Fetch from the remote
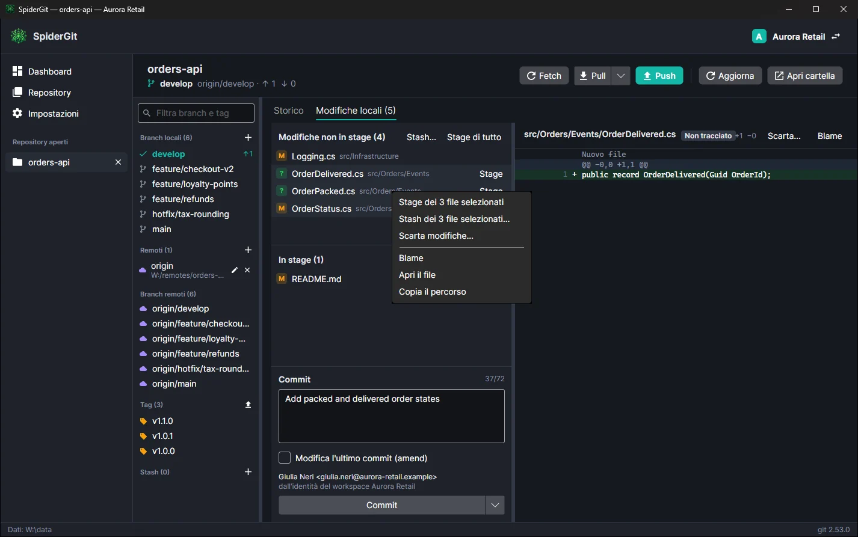Screen dimensions: 858x537 544,76
